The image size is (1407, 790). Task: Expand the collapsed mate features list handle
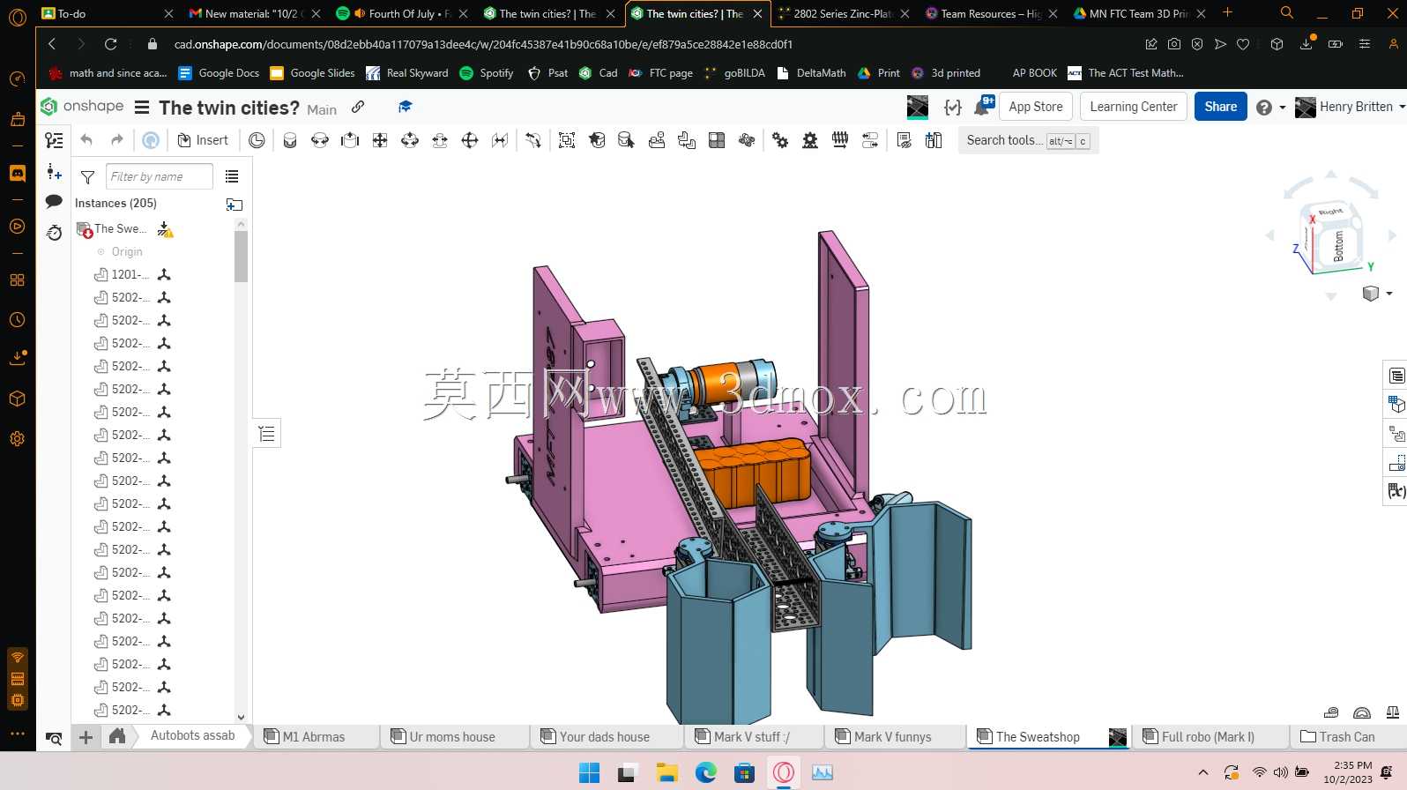(267, 433)
